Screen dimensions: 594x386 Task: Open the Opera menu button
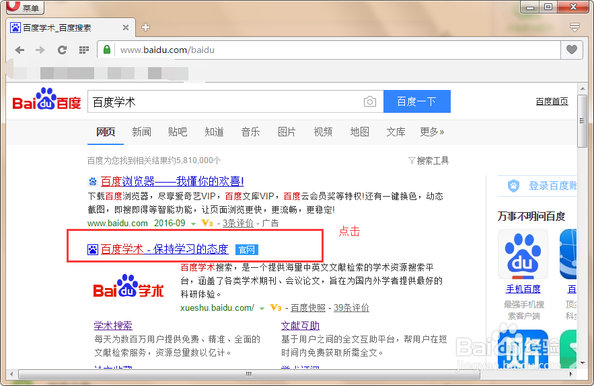tap(25, 7)
